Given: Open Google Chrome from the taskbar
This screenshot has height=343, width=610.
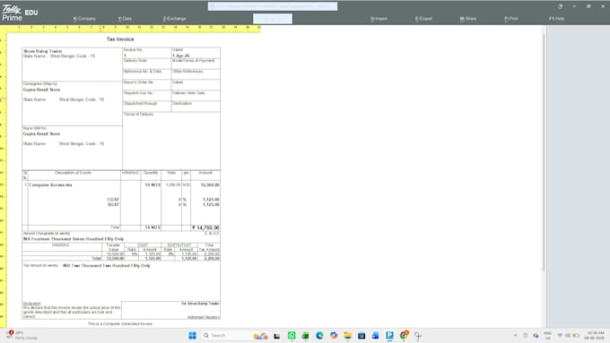Looking at the screenshot, I should click(404, 335).
